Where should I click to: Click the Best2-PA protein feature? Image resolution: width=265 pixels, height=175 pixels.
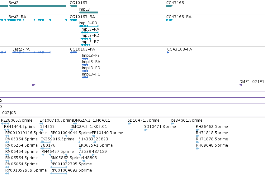pyautogui.click(x=31, y=52)
